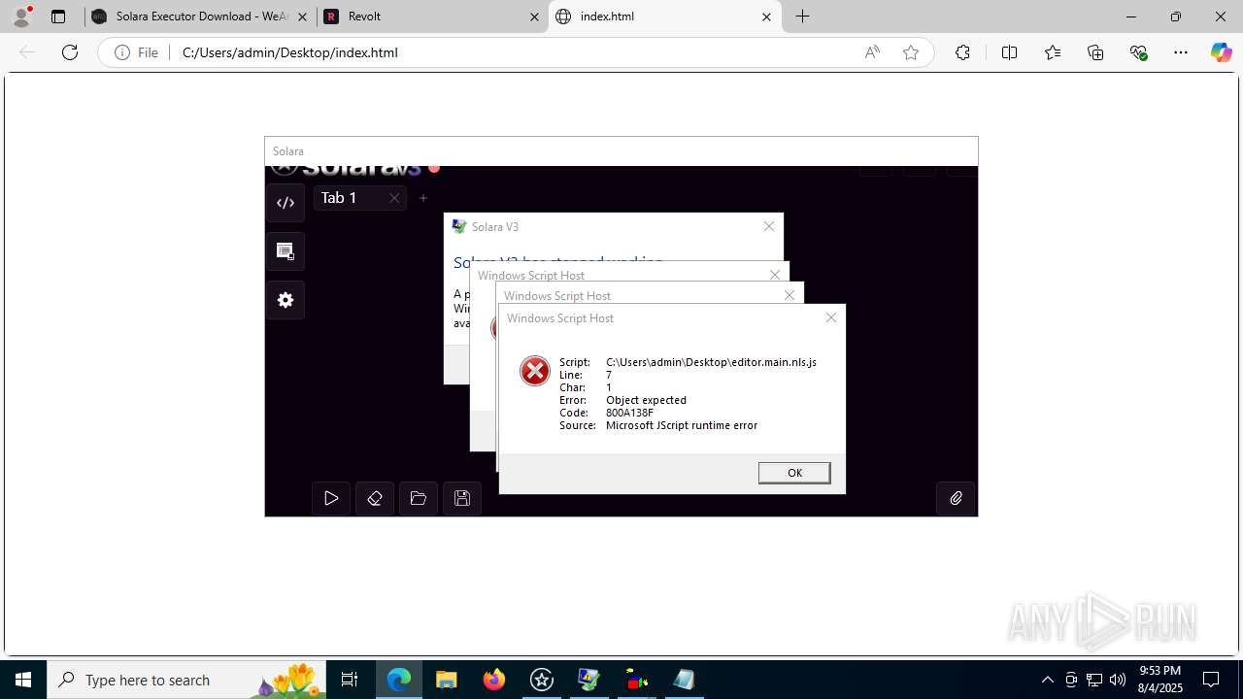1243x699 pixels.
Task: Click the Microsoft JScript runtime error text
Action: coord(682,425)
